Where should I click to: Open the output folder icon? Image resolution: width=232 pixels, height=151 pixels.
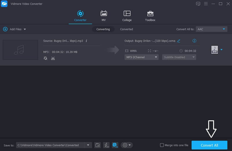click(x=98, y=145)
